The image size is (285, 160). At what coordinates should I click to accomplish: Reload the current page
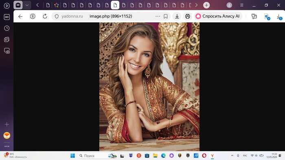click(45, 16)
